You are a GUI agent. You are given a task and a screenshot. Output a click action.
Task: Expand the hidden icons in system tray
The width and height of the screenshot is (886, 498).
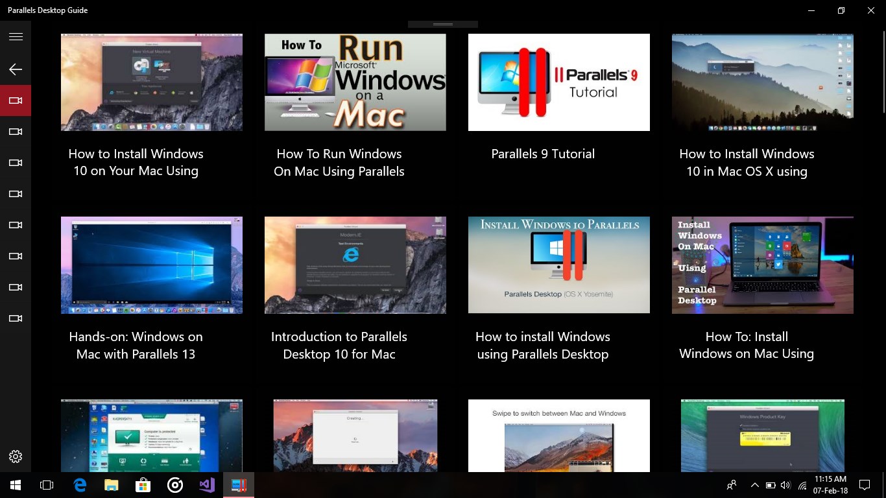point(754,484)
